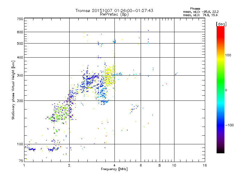The height and width of the screenshot is (180, 241).
Task: Click the "Frequency [MHz]" axis title
Action: [114, 169]
